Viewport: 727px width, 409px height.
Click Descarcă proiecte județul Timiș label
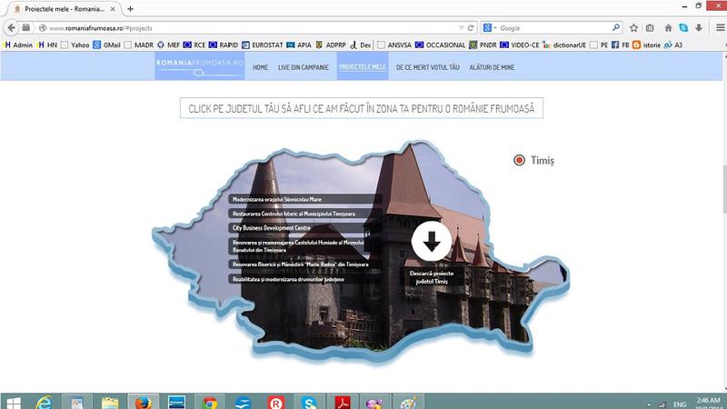click(432, 277)
